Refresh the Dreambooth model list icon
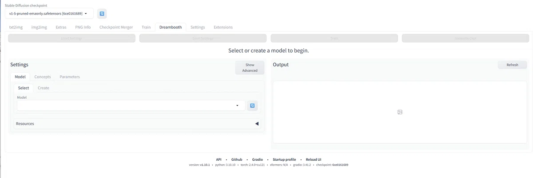 click(252, 105)
